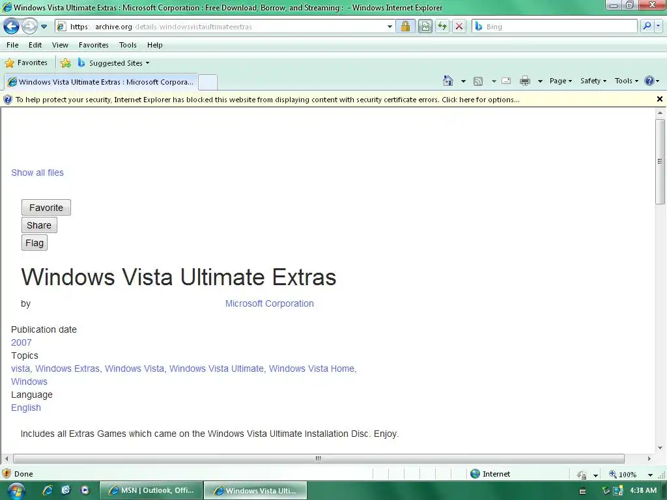Click the Favorite button

46,208
